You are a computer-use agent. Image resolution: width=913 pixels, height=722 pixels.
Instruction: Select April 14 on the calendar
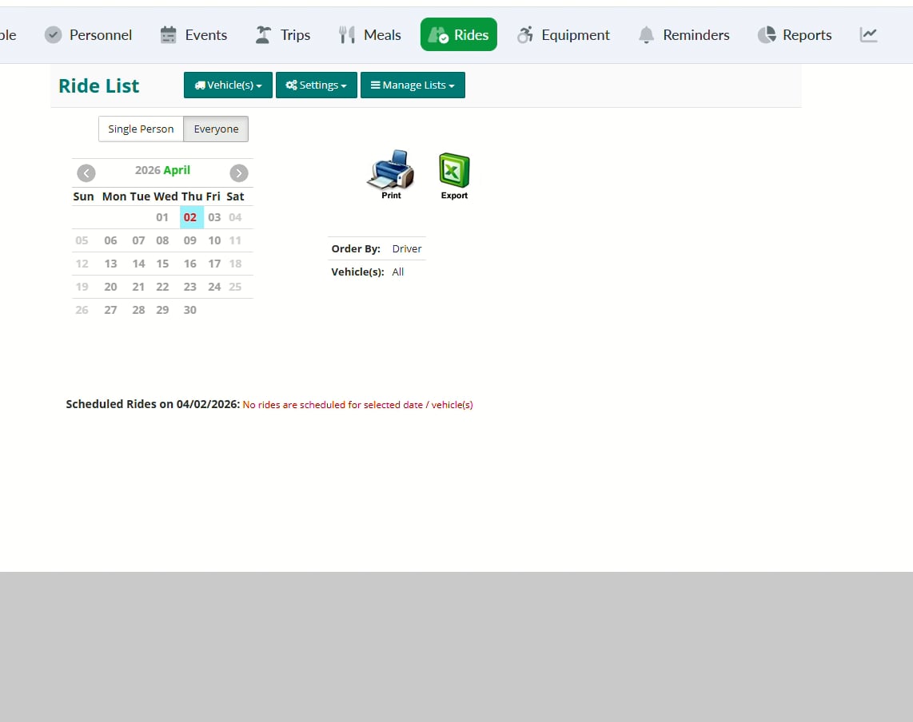pyautogui.click(x=138, y=264)
